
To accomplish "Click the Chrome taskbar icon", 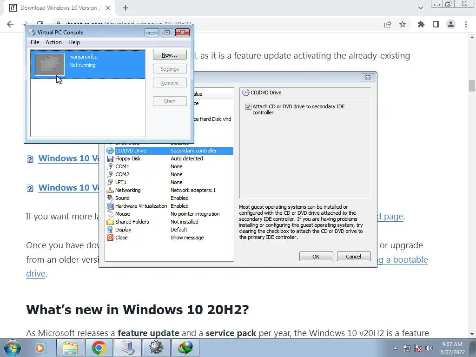I will [x=99, y=348].
